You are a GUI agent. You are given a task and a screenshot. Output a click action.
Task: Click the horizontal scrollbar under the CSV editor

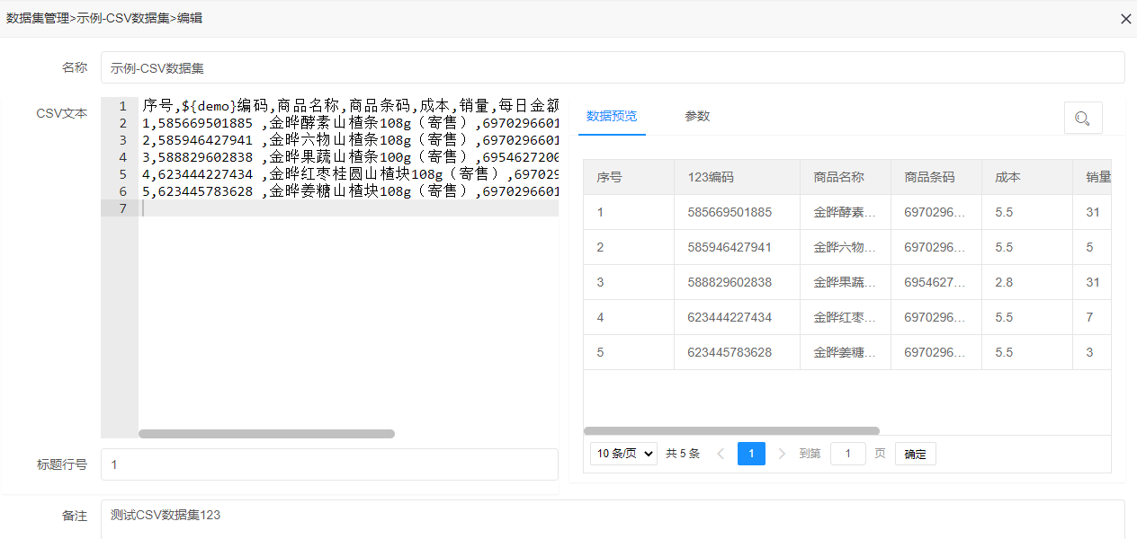coord(266,434)
